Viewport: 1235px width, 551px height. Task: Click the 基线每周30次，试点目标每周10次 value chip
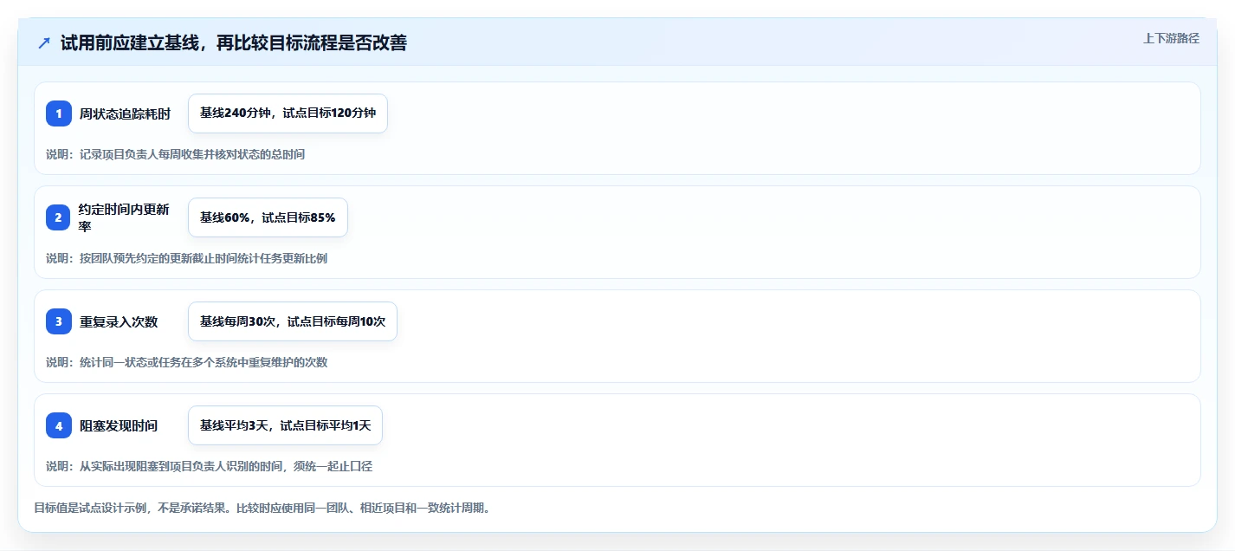tap(293, 321)
